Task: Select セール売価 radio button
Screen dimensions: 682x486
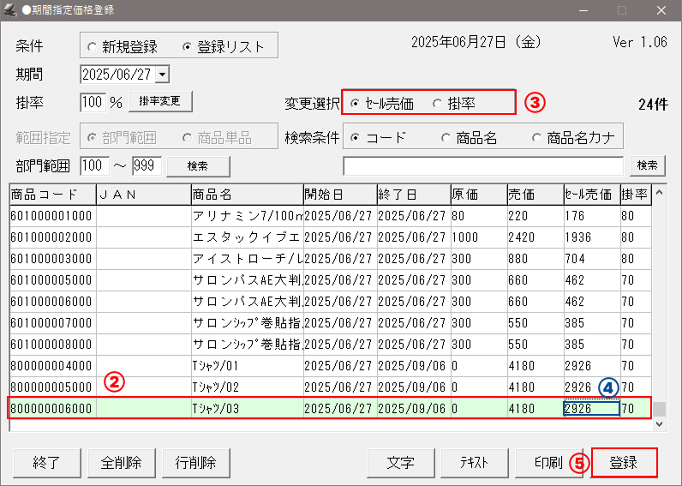Action: click(x=356, y=104)
